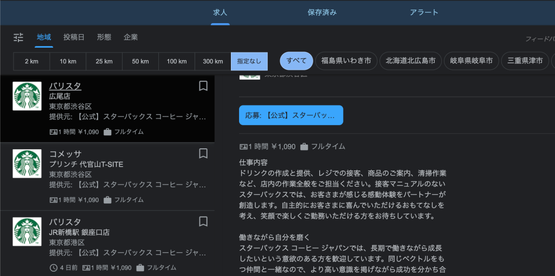
Task: Click 1 時間 ¥1,090 in the detail pane
Action: [272, 147]
